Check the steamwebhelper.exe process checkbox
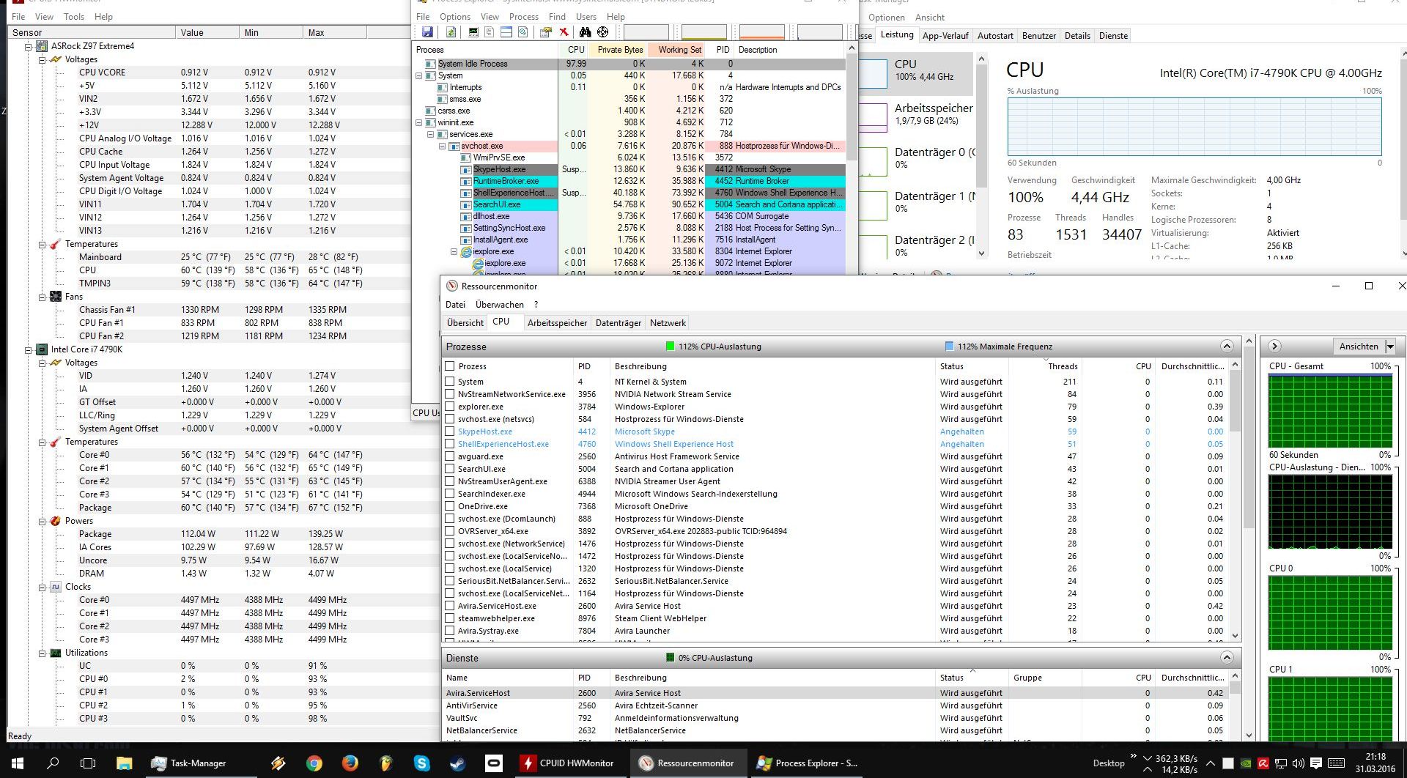The height and width of the screenshot is (778, 1407). pyautogui.click(x=450, y=618)
